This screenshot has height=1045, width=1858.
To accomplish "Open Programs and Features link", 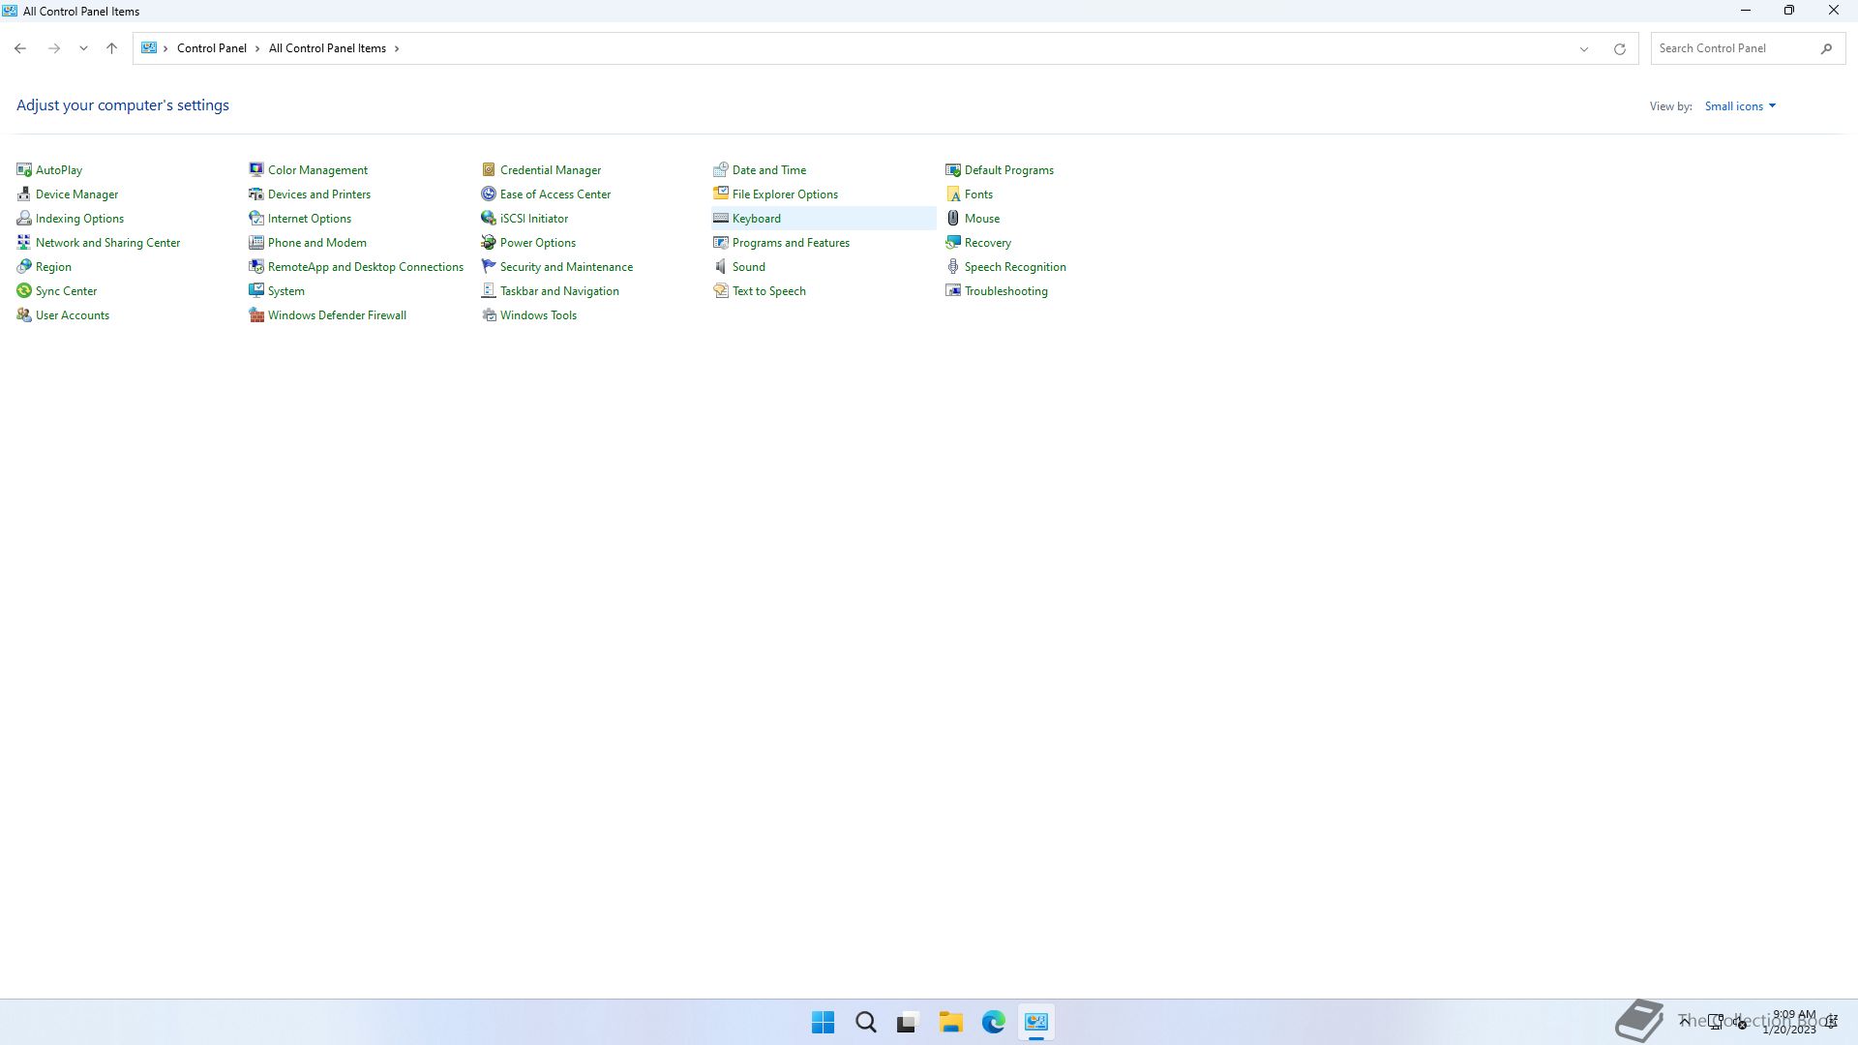I will pyautogui.click(x=791, y=243).
